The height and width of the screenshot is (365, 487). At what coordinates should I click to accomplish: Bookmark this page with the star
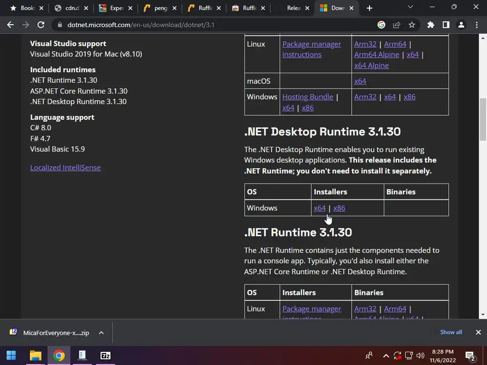(x=412, y=25)
